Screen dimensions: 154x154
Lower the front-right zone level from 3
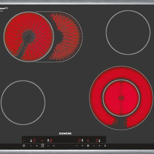pyautogui.click(x=94, y=146)
